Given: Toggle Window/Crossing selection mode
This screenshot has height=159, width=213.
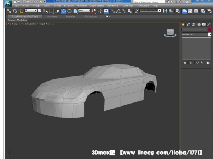Looking at the screenshot, I should point(57,11).
